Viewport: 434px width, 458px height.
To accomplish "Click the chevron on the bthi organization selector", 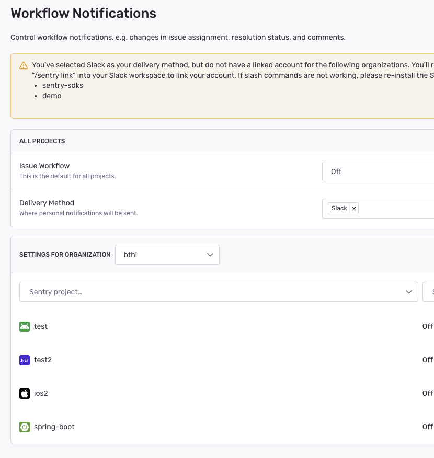I will click(210, 255).
